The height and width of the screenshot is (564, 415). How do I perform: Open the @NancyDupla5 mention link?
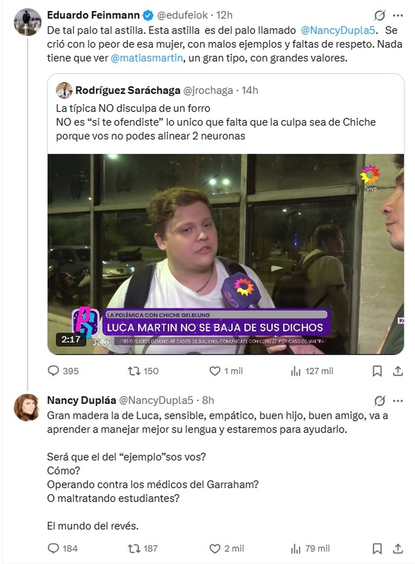338,30
